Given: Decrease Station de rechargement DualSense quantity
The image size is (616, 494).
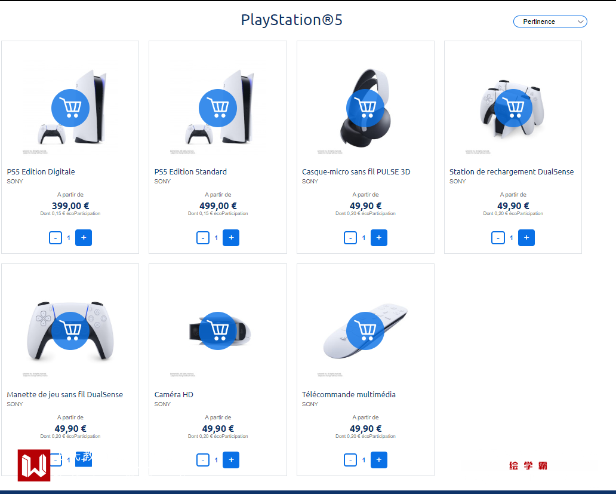Looking at the screenshot, I should [498, 238].
